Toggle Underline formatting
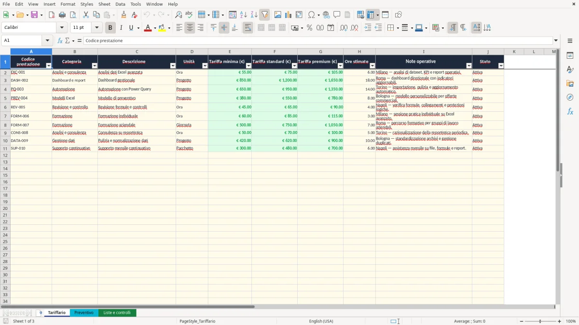Viewport: 579px width, 325px height. pos(131,28)
